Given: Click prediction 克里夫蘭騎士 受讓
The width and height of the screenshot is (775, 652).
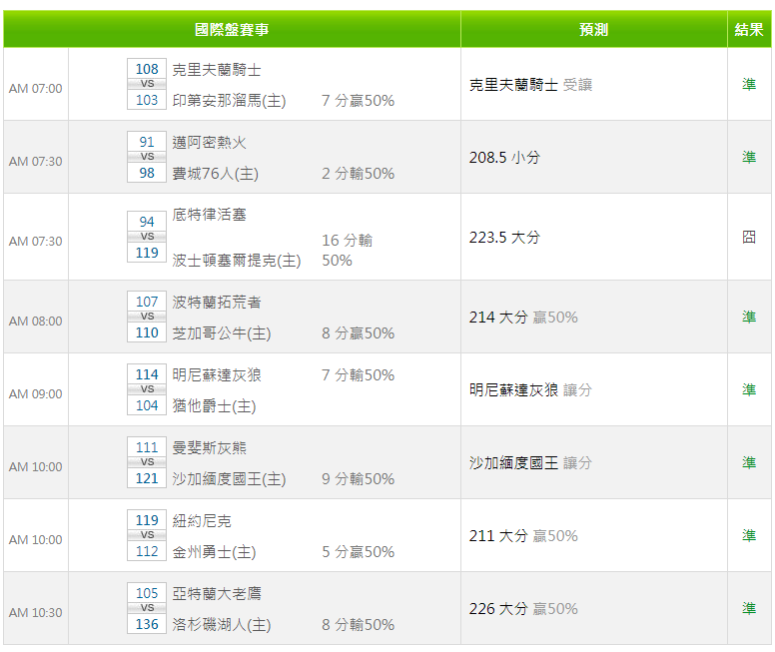Looking at the screenshot, I should [x=530, y=85].
